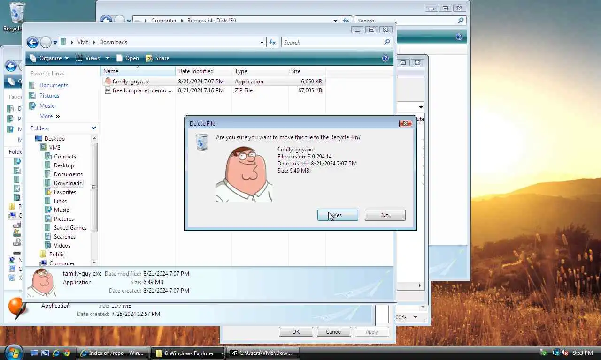Open Pictures favorite link
Screen dimensions: 601x360
click(49, 96)
